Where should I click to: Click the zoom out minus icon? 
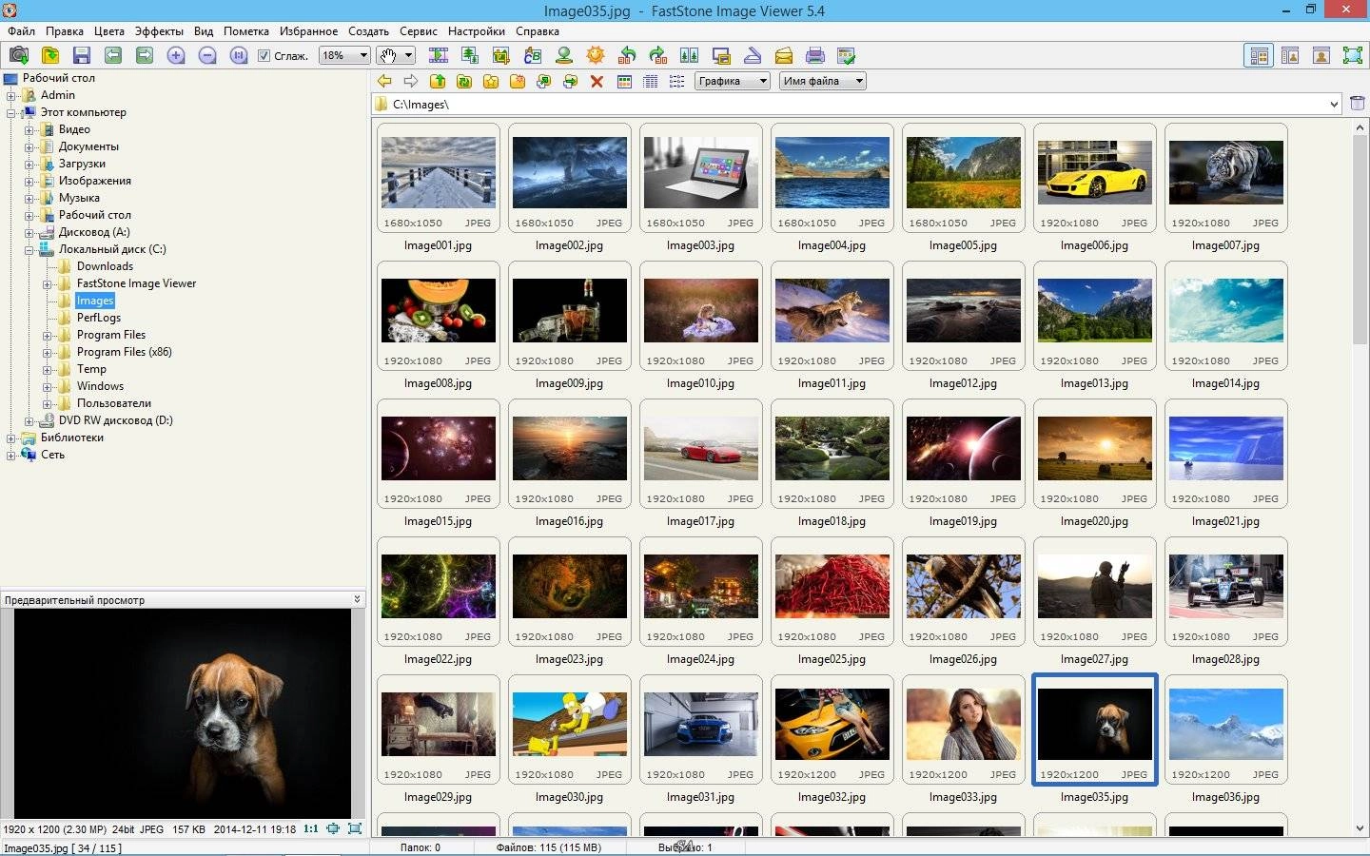(x=207, y=55)
